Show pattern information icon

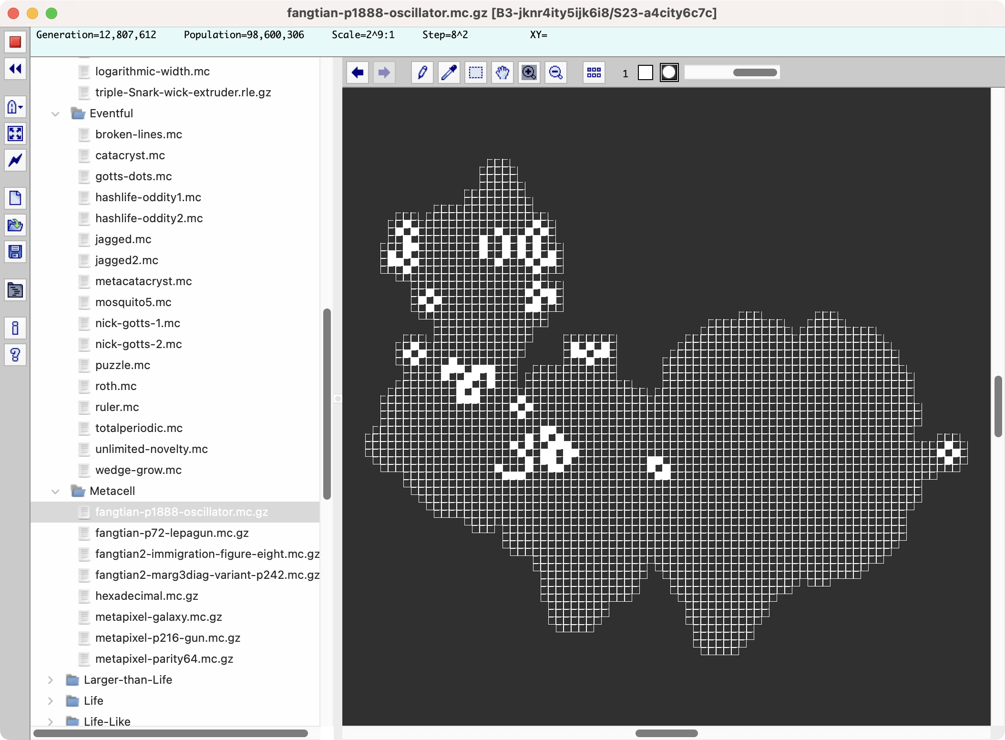click(15, 328)
